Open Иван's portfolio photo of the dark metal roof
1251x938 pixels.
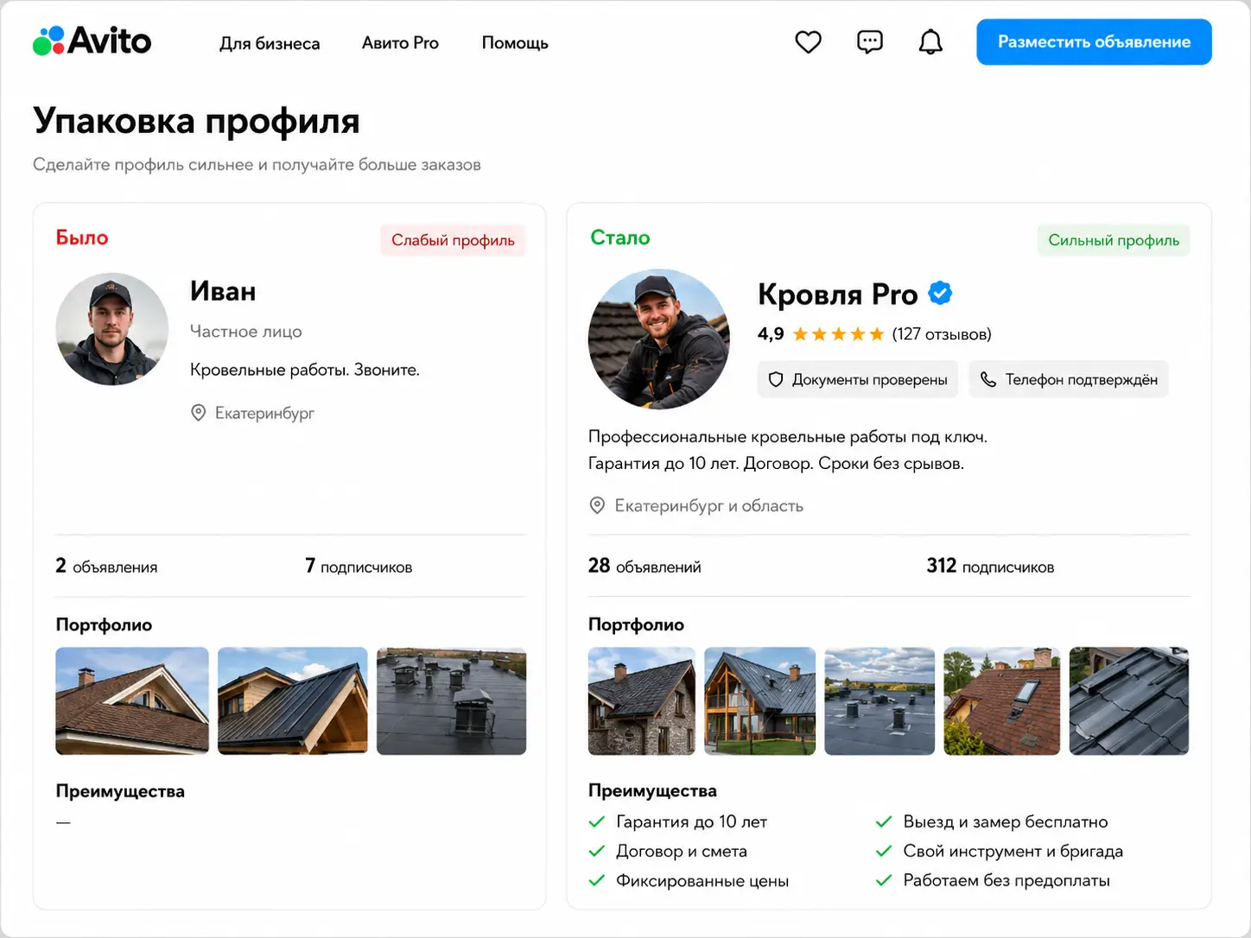tap(293, 701)
